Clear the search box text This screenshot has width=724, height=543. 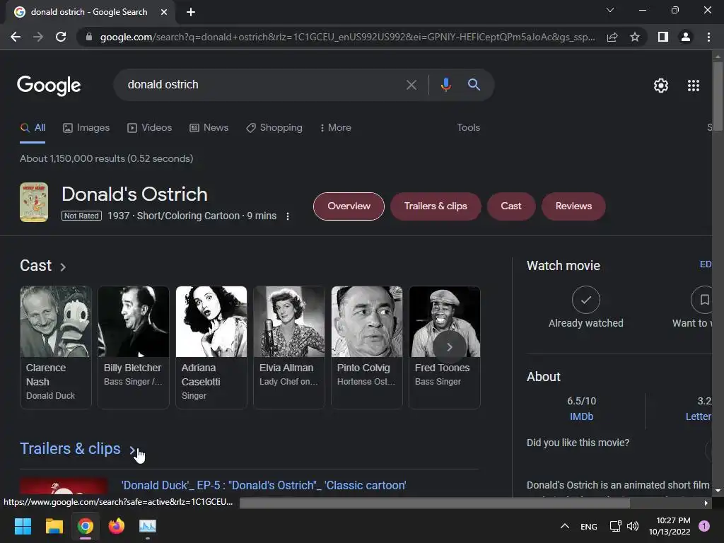tap(411, 85)
